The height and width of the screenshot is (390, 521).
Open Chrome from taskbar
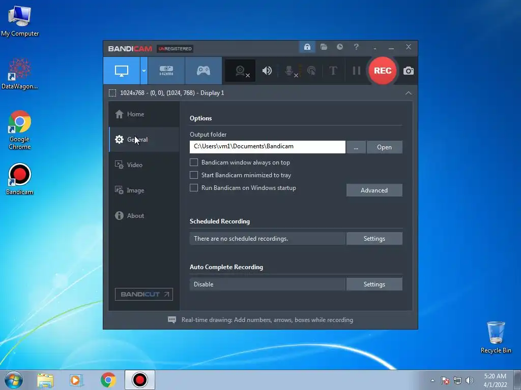pyautogui.click(x=108, y=380)
